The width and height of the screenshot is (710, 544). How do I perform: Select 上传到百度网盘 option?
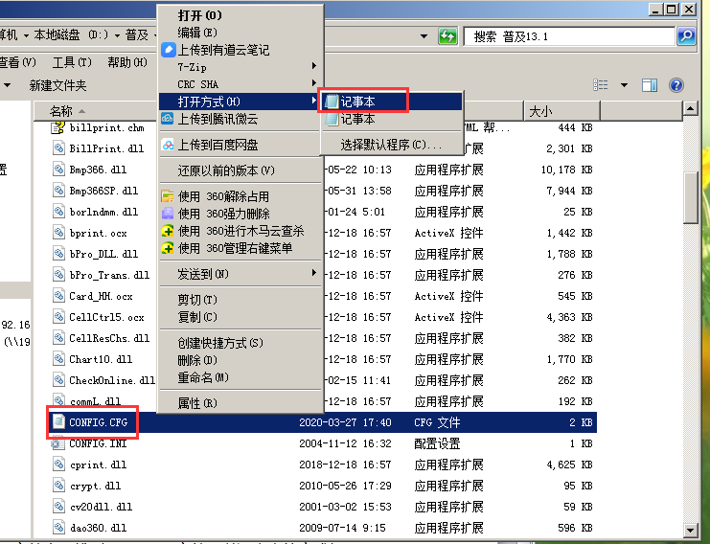click(x=218, y=146)
